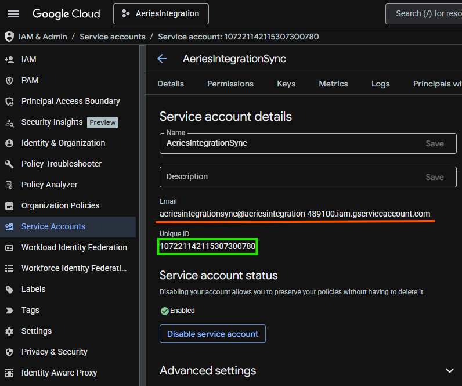Open IAM in the sidebar
The width and height of the screenshot is (462, 386).
(29, 60)
